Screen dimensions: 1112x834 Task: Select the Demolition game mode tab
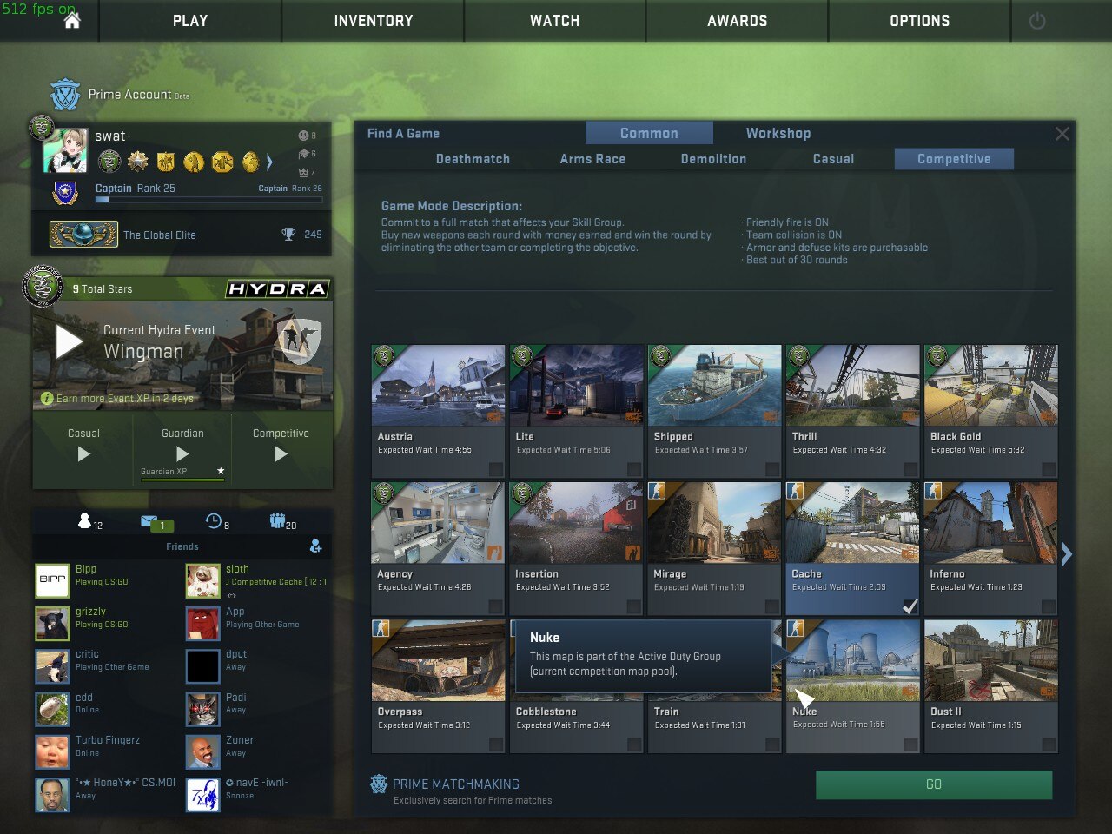tap(713, 159)
